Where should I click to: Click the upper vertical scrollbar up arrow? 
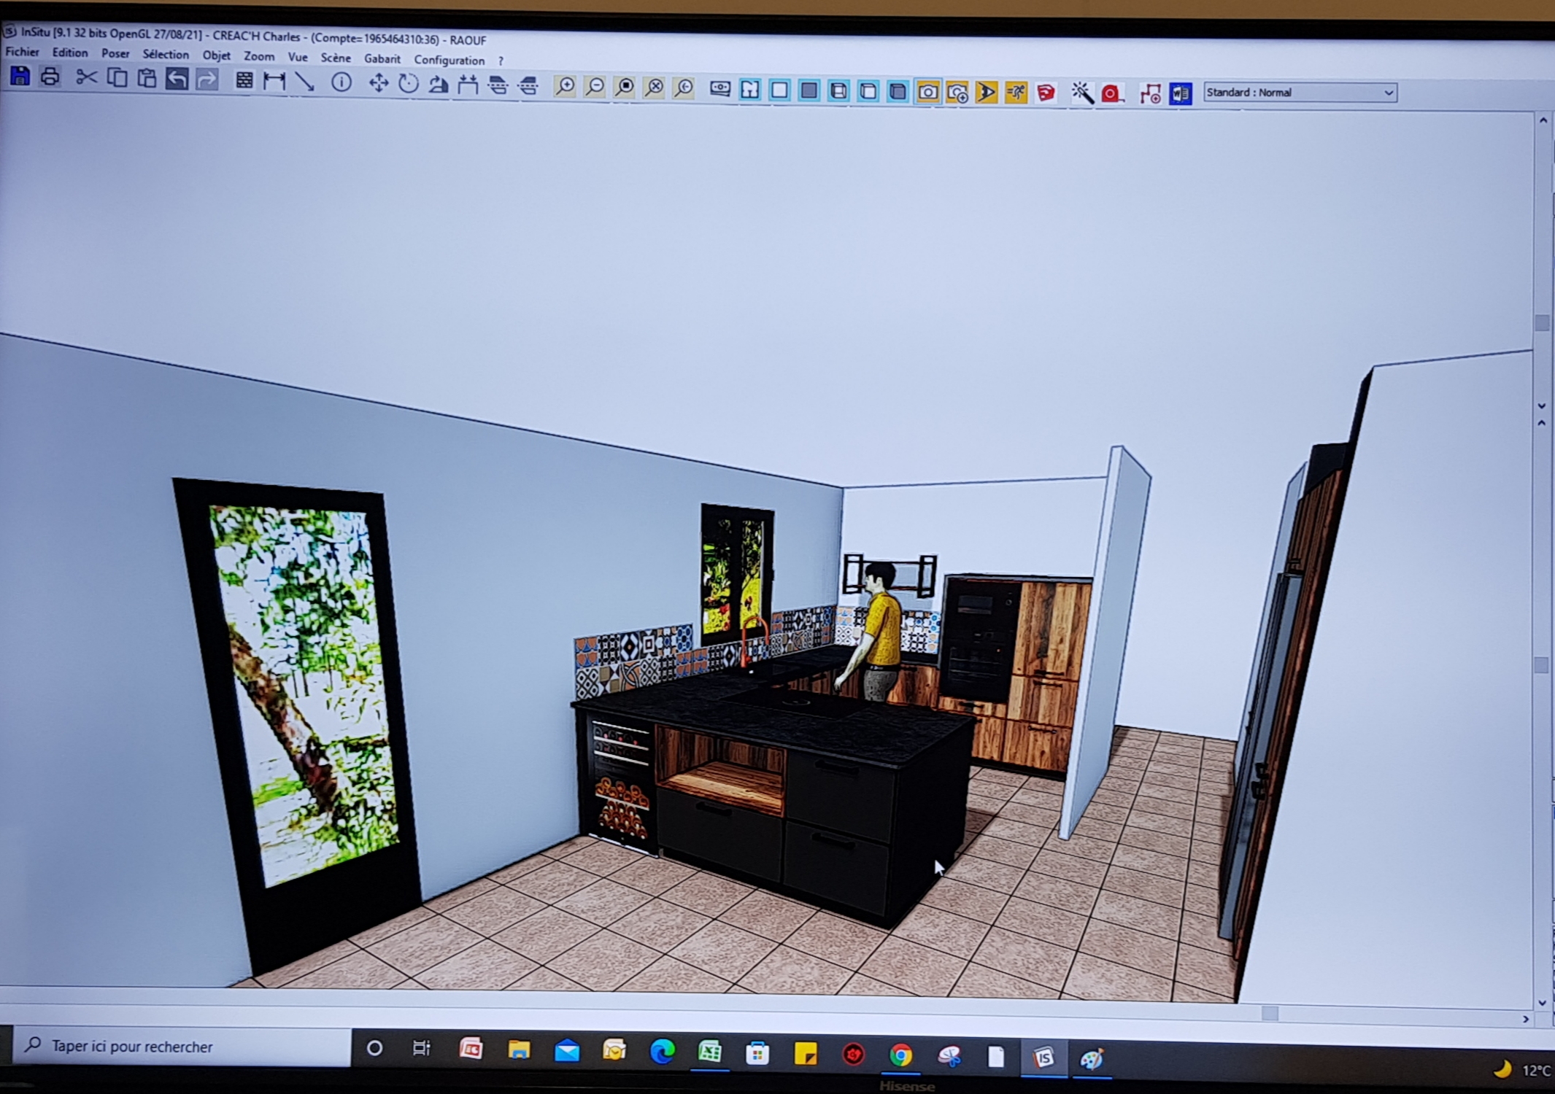[x=1543, y=121]
